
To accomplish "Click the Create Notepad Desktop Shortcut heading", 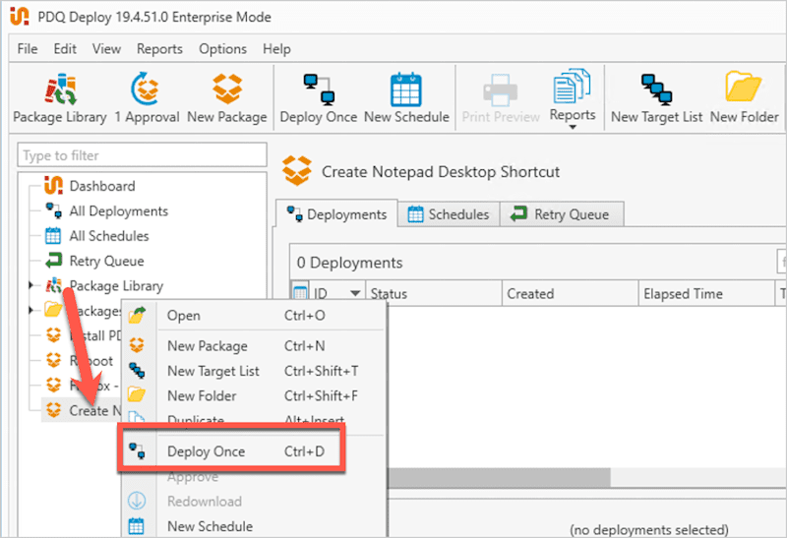I will (x=440, y=172).
